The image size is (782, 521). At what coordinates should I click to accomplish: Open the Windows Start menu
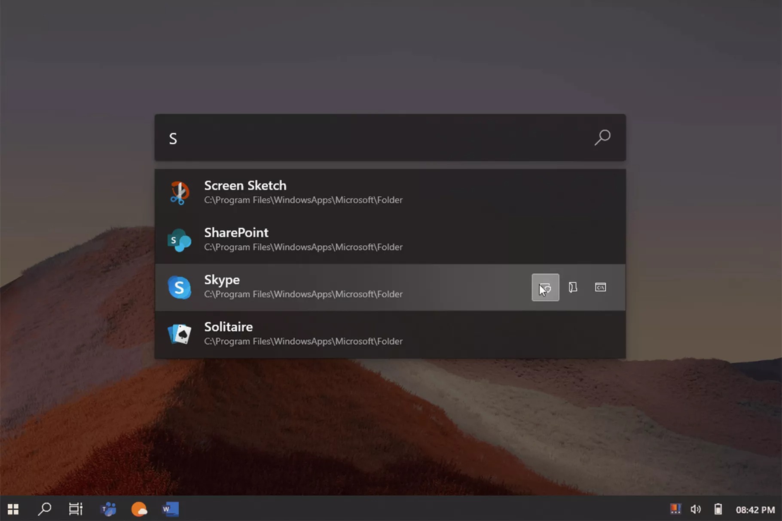pos(13,509)
